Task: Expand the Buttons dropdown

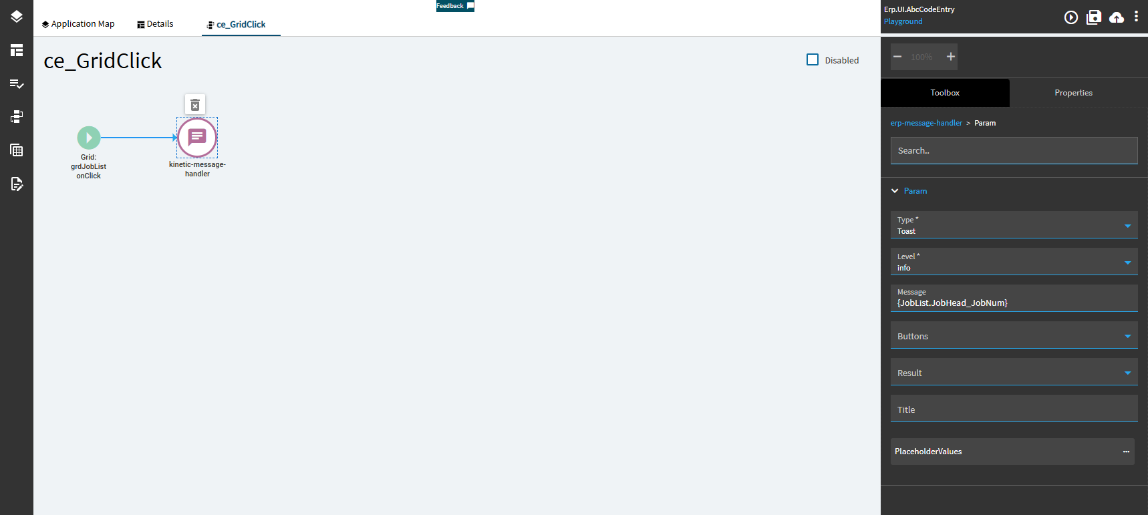Action: (x=1014, y=335)
